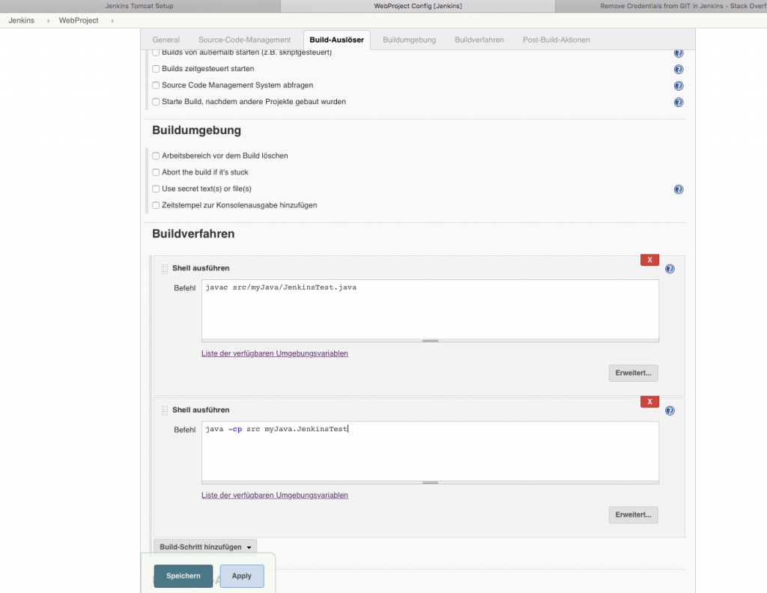The height and width of the screenshot is (593, 767).
Task: Open help for 'Builds zeitgesteuert starten'
Action: (679, 69)
